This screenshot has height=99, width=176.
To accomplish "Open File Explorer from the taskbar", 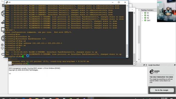I will tap(37, 98).
